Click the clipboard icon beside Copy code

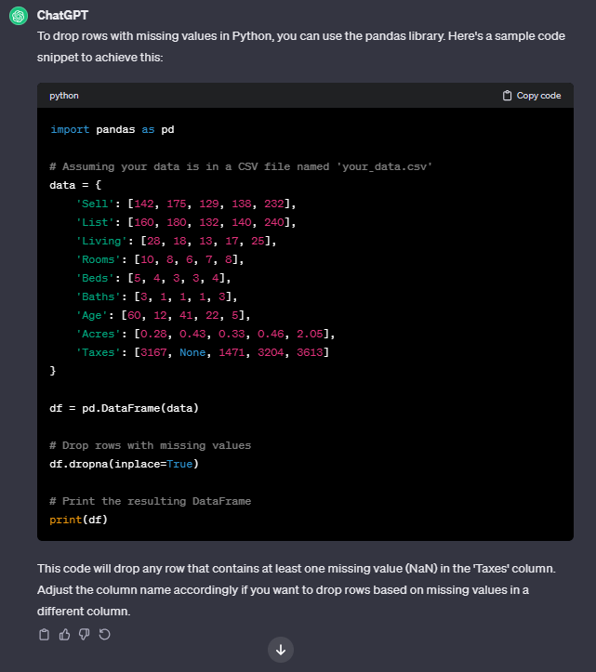(507, 96)
